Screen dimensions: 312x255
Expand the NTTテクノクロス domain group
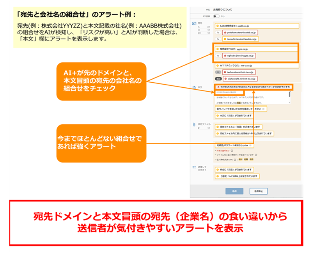[236, 66]
